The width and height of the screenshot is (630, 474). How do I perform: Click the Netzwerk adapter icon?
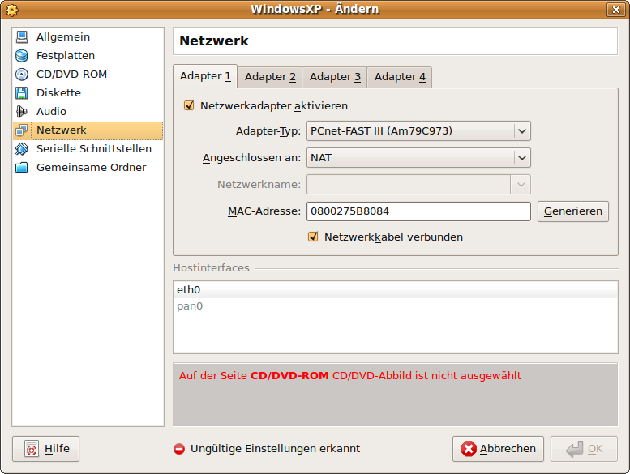click(x=22, y=130)
